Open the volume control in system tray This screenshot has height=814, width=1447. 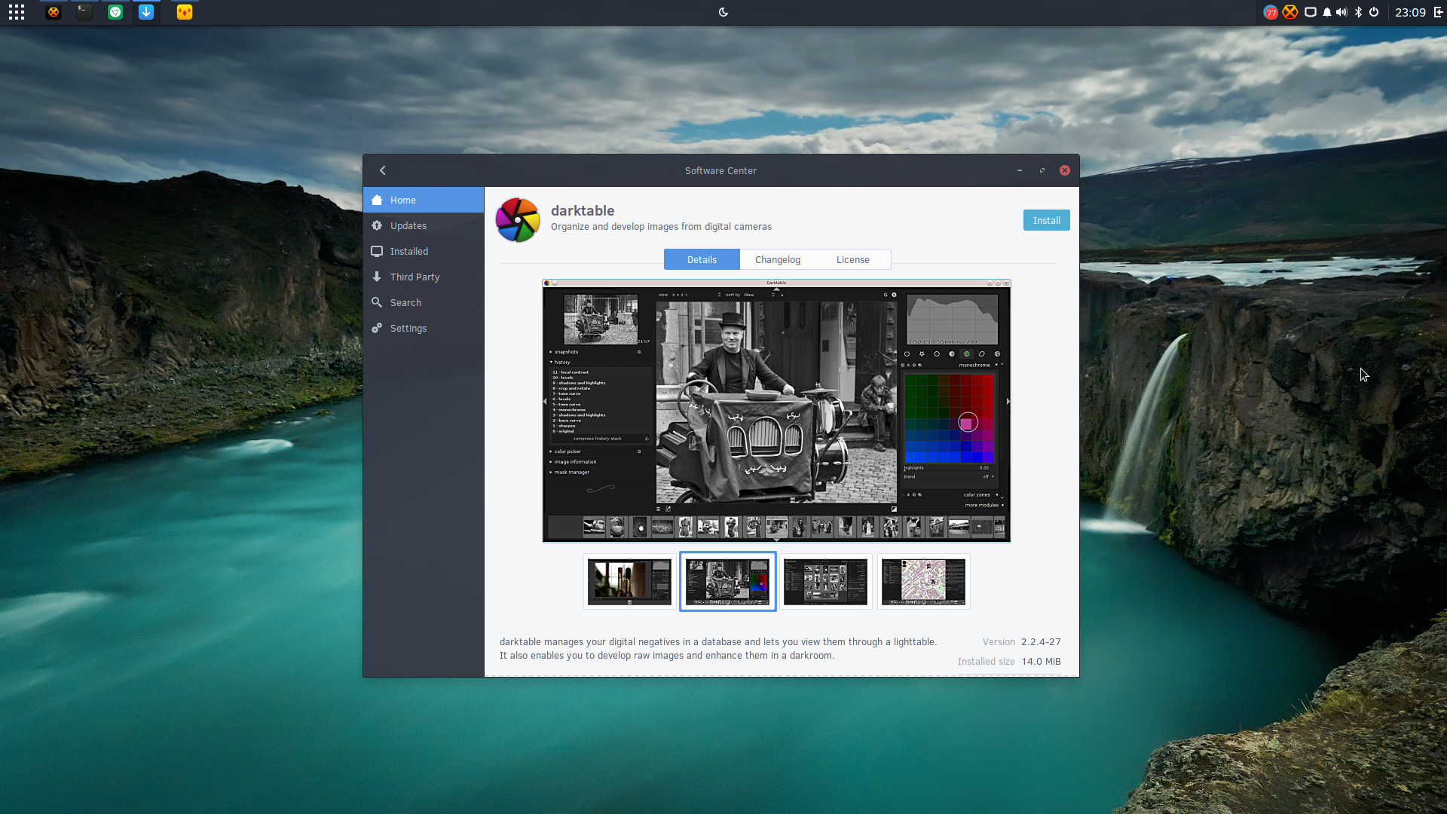coord(1341,12)
